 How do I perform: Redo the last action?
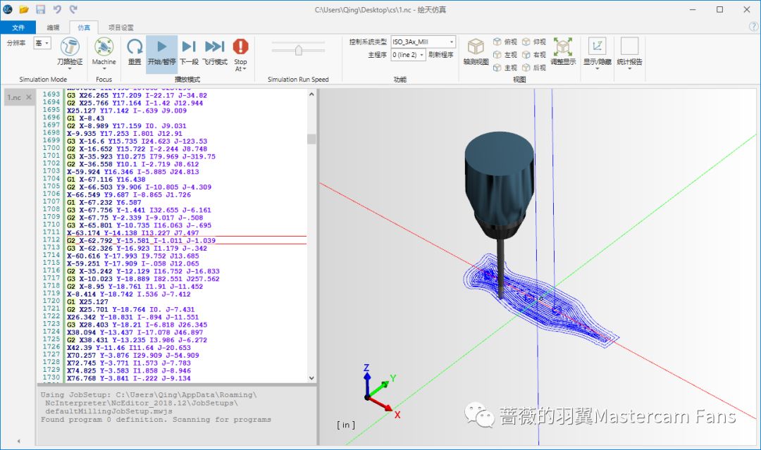[73, 9]
